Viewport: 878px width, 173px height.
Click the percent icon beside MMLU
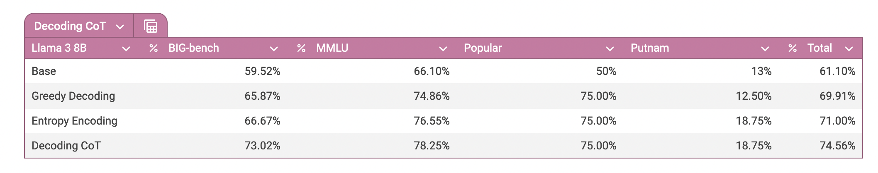(x=301, y=48)
